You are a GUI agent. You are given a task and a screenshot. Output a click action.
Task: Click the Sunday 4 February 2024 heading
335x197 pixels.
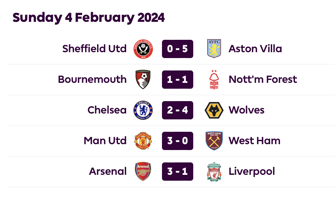[x=89, y=18]
